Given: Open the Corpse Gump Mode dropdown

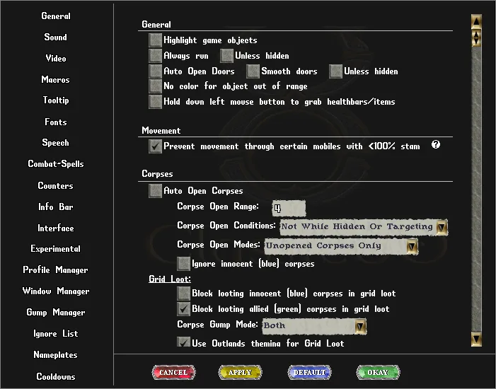Looking at the screenshot, I should (x=314, y=326).
